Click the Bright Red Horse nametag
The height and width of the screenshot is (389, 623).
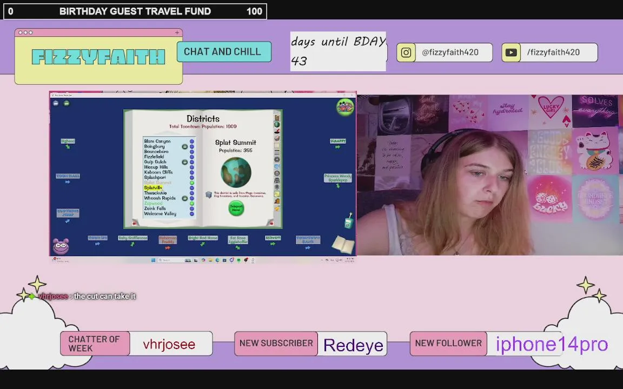[203, 238]
